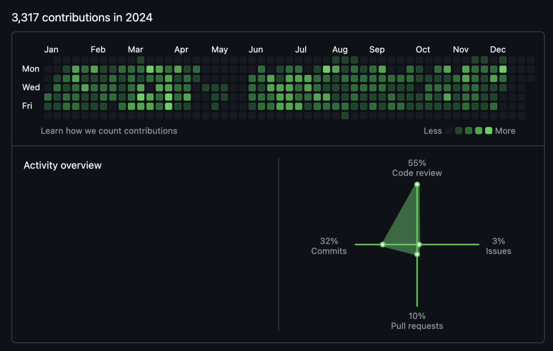Select the Code review data point on the radar chart
This screenshot has width=553, height=351.
417,184
